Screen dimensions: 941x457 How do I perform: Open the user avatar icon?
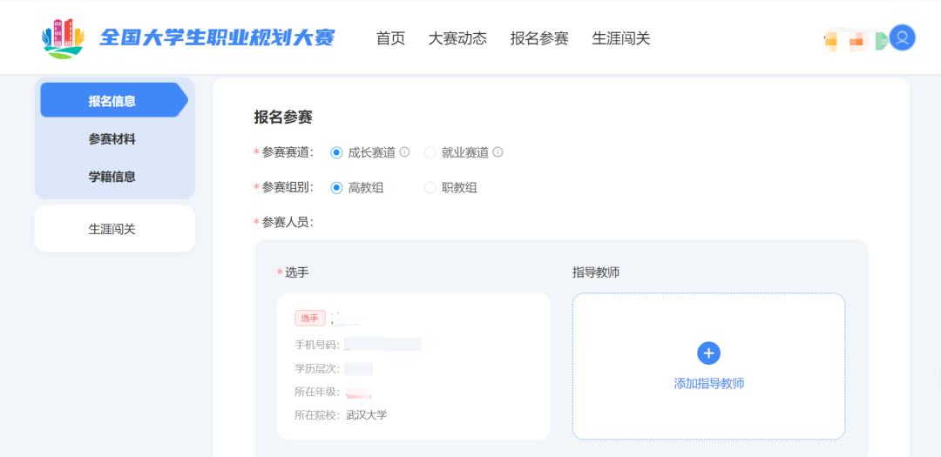point(902,37)
